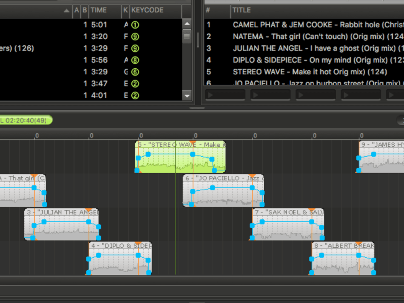Click the (126) library row
Screen dimensions: 404x303
(91, 48)
